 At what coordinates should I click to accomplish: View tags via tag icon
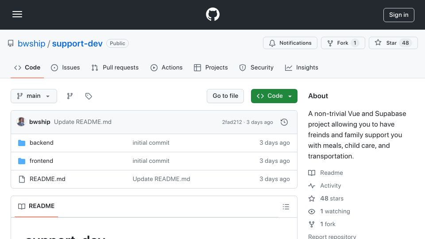click(89, 96)
